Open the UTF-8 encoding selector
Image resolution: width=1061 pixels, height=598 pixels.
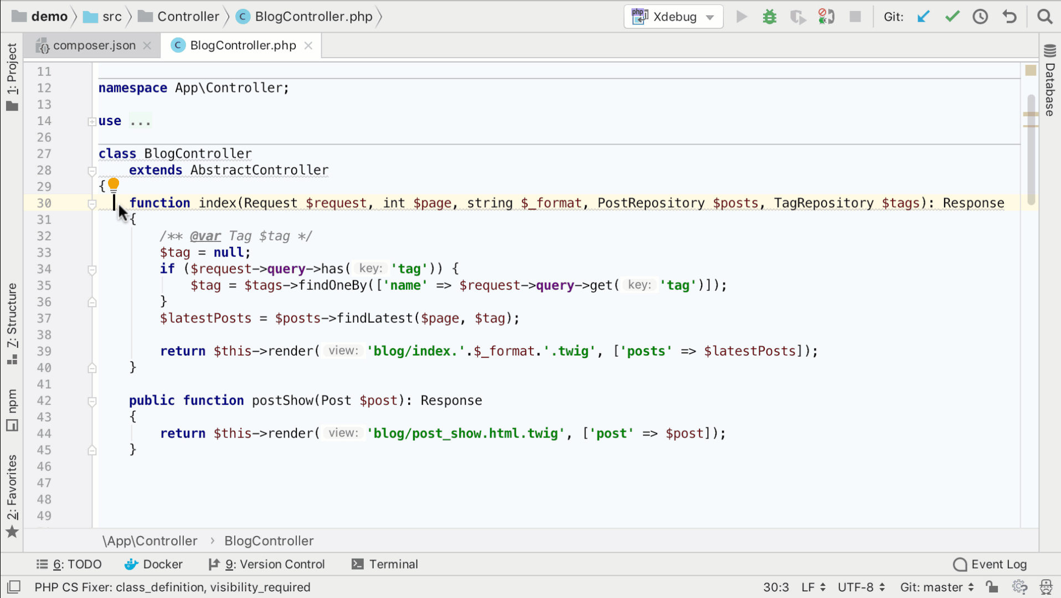[861, 587]
